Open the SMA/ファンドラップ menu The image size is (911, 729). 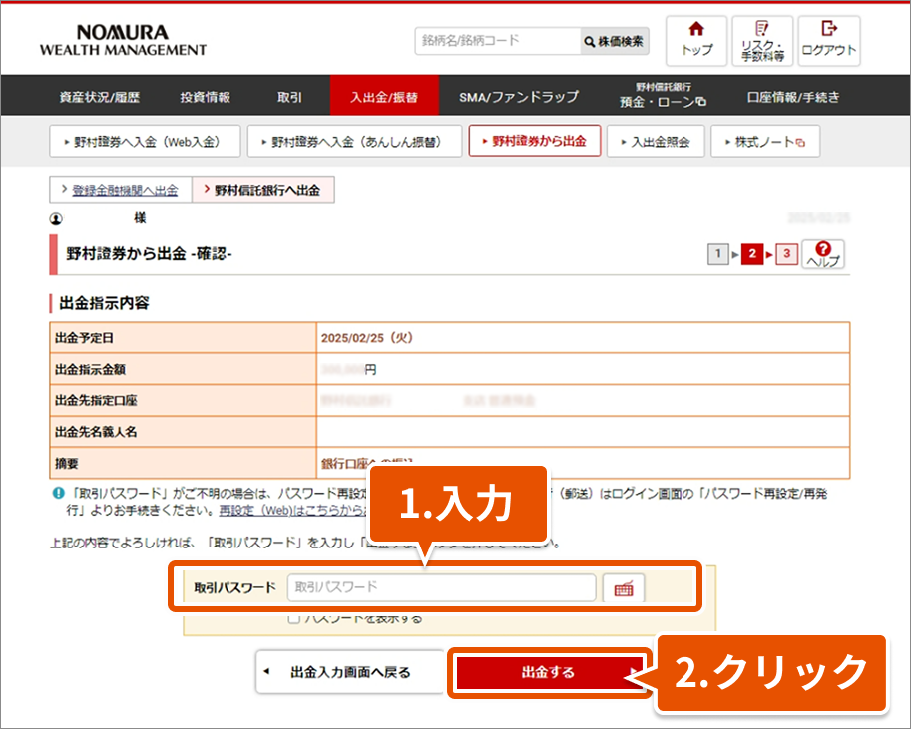click(518, 97)
